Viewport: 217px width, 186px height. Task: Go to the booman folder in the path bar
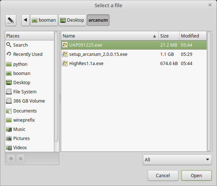coord(44,20)
